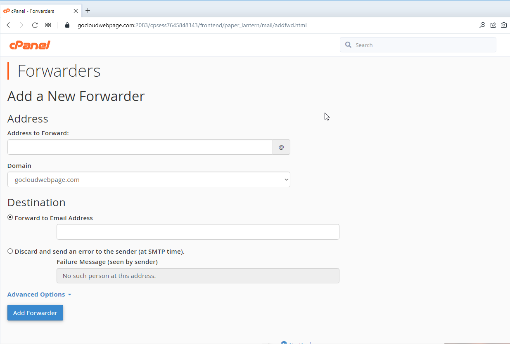Viewport: 510px width, 344px height.
Task: Click the grayed forward navigation arrow
Action: (x=21, y=25)
